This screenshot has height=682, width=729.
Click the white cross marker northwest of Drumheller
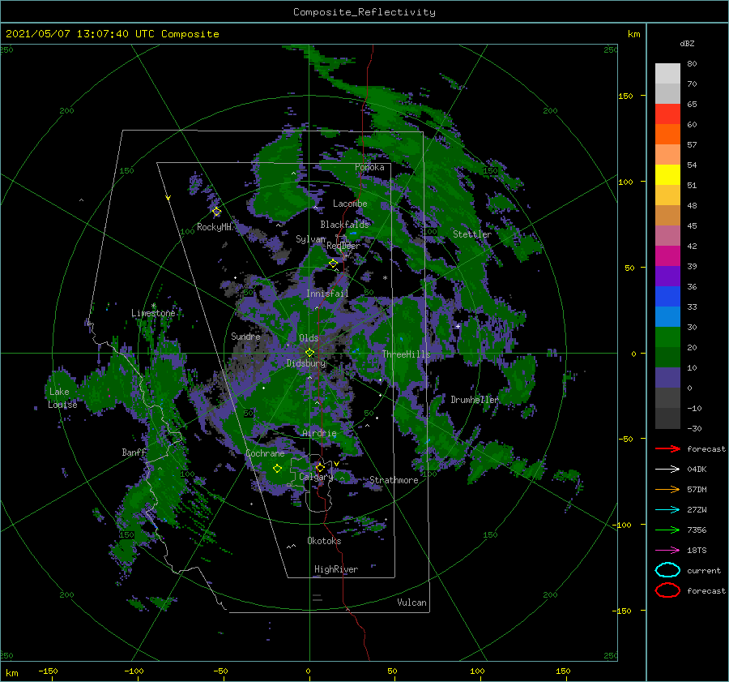click(x=458, y=326)
